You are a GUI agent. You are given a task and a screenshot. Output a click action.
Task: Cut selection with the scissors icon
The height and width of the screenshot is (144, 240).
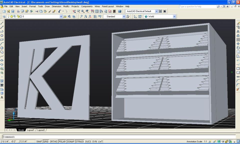point(37,11)
